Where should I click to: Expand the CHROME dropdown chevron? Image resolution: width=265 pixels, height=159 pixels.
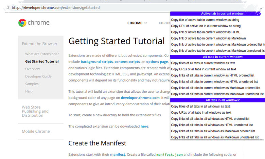146,23
